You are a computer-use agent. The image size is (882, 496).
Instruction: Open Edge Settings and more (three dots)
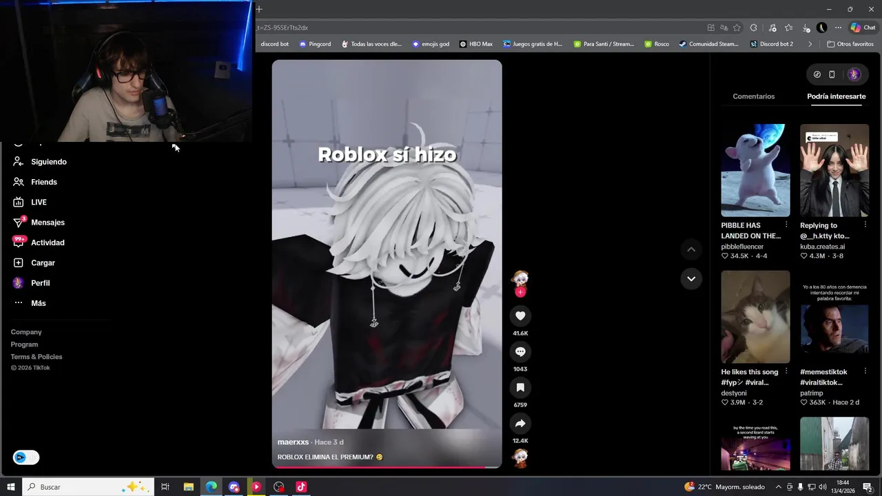(x=838, y=28)
